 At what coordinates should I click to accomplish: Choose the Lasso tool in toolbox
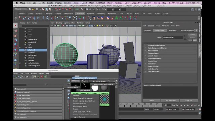coord(15,31)
